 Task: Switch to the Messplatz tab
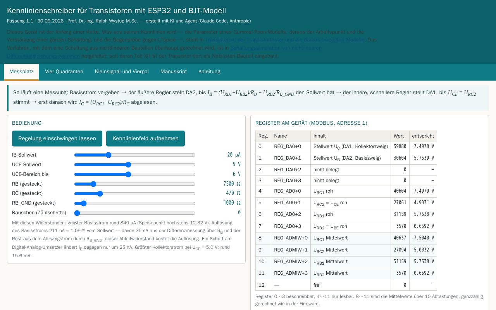21,72
